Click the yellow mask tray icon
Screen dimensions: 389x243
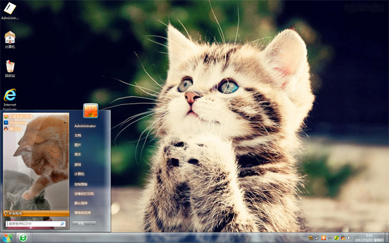(x=311, y=238)
